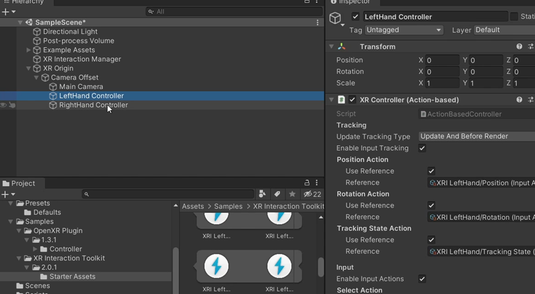Click Search by Label icon in Project

point(277,194)
